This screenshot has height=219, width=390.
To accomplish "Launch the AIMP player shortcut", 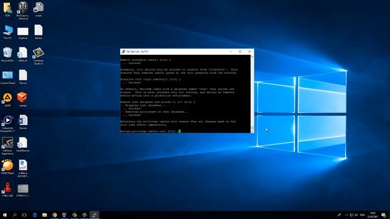I will pos(7,100).
